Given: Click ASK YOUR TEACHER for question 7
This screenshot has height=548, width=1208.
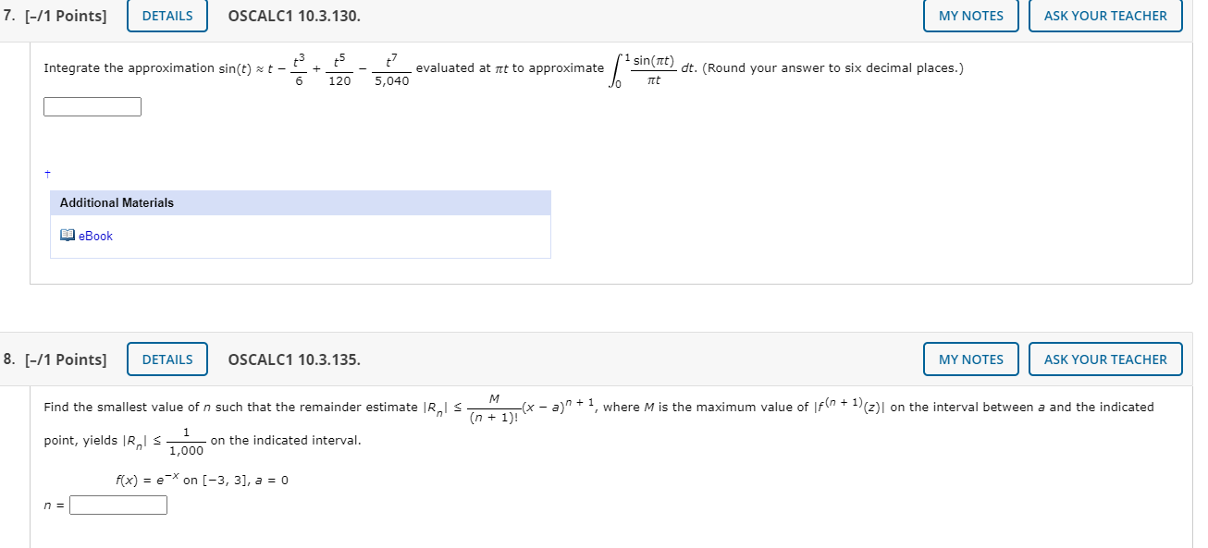Looking at the screenshot, I should [x=1105, y=16].
